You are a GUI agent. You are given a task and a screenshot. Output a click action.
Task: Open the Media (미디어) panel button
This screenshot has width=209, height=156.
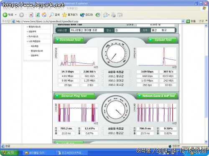(x=87, y=15)
